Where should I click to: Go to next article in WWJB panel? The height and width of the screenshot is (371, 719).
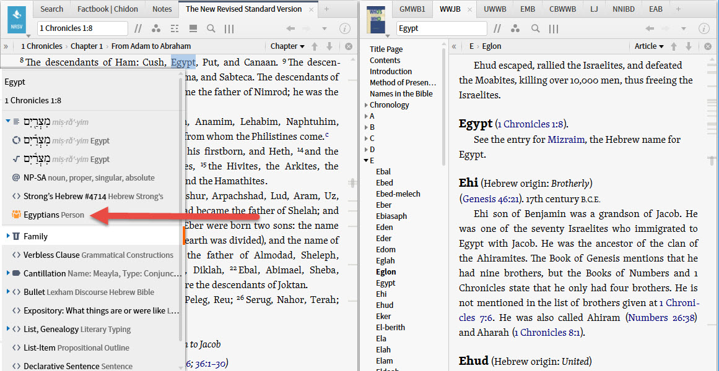[688, 46]
